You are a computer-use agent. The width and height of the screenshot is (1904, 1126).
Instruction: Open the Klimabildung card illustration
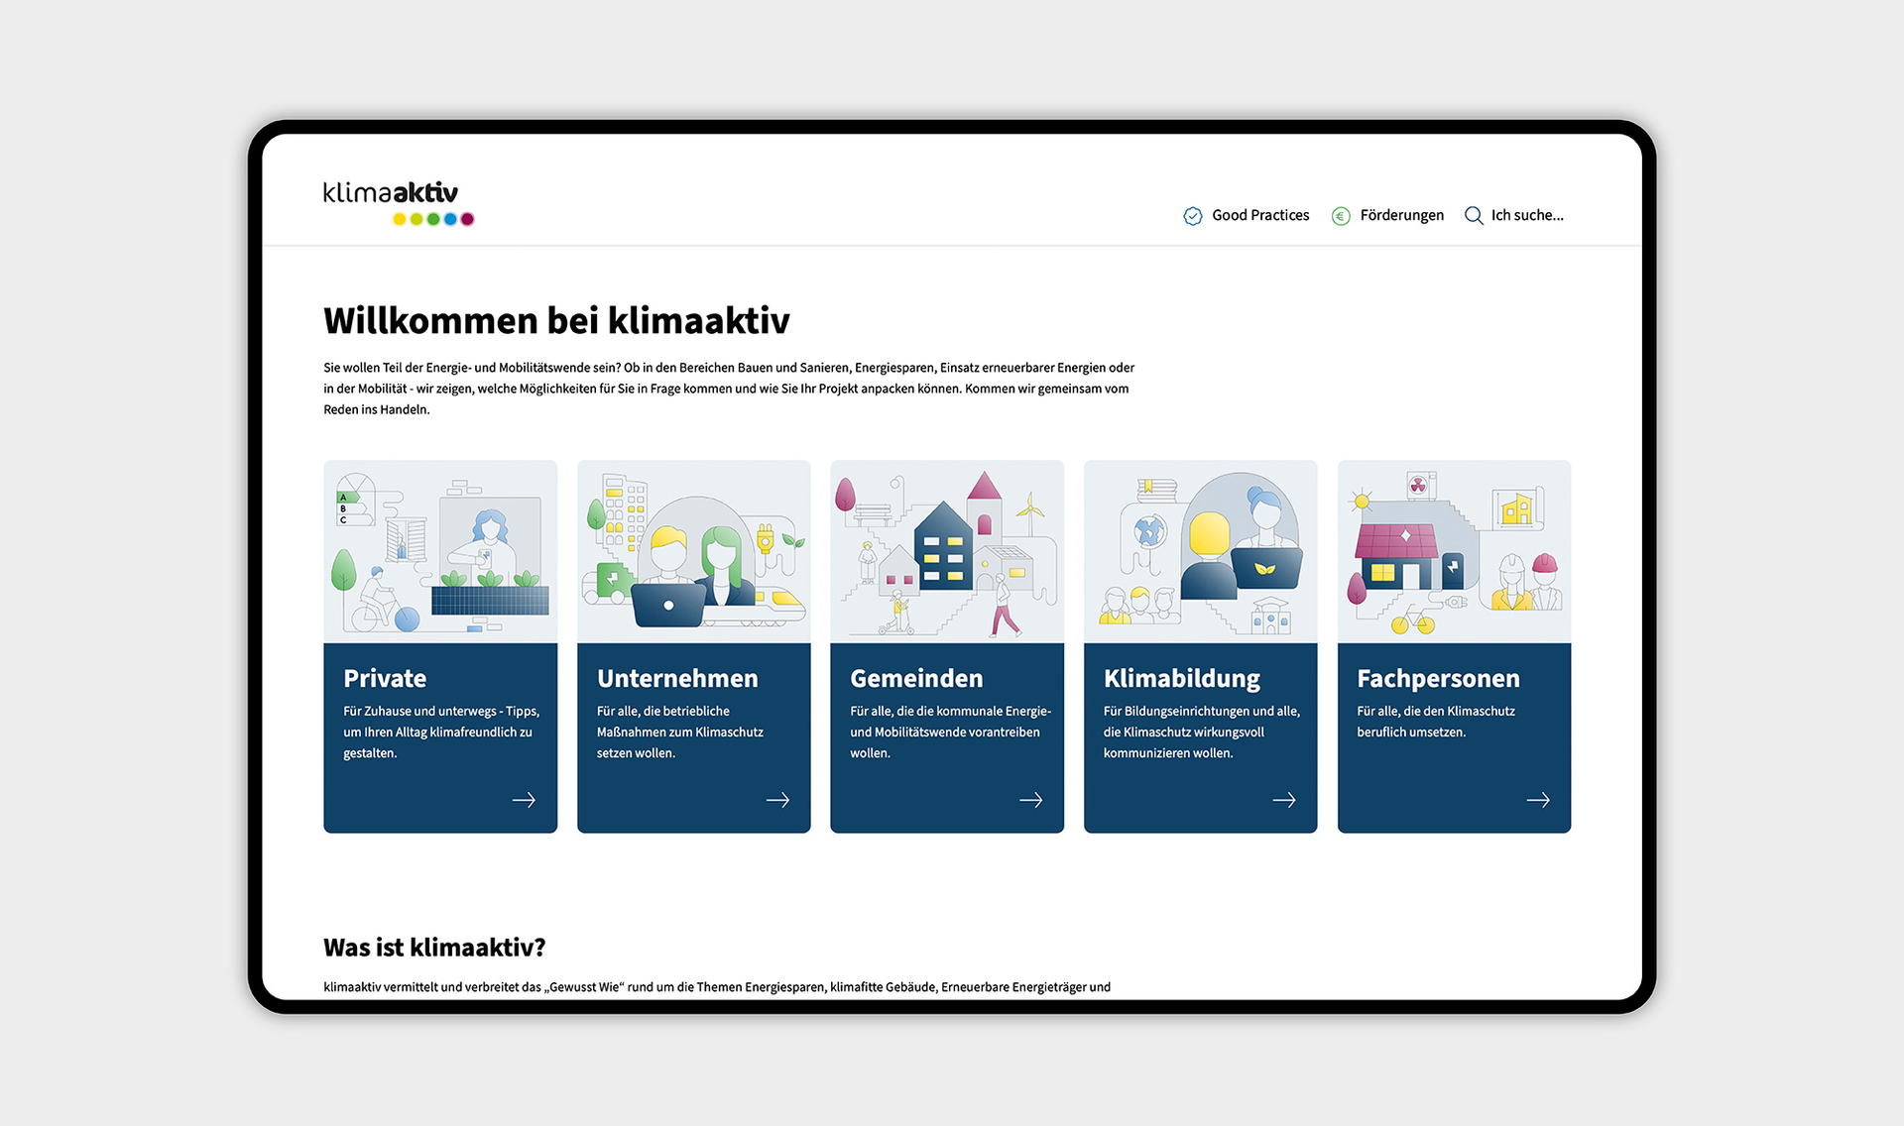pos(1201,551)
